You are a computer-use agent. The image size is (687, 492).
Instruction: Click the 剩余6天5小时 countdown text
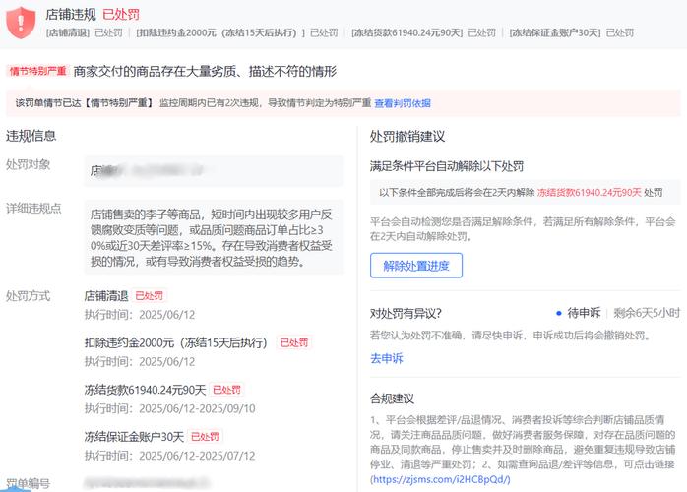pos(647,313)
